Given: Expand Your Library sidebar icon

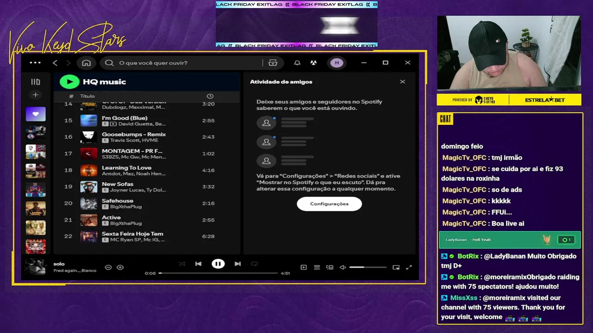Looking at the screenshot, I should 35,82.
